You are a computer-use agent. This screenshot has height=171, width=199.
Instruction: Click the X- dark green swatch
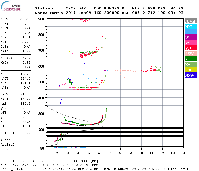[x=191, y=59]
